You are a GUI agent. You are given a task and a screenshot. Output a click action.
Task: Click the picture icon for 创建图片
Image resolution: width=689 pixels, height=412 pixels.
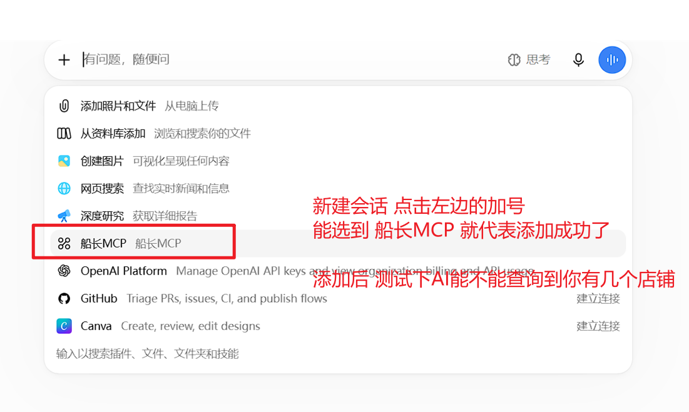pyautogui.click(x=64, y=161)
